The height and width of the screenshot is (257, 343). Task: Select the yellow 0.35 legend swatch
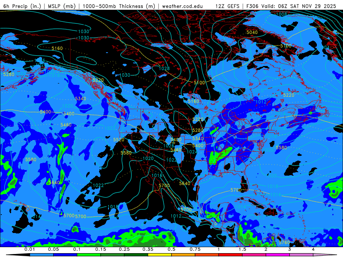[159, 255]
